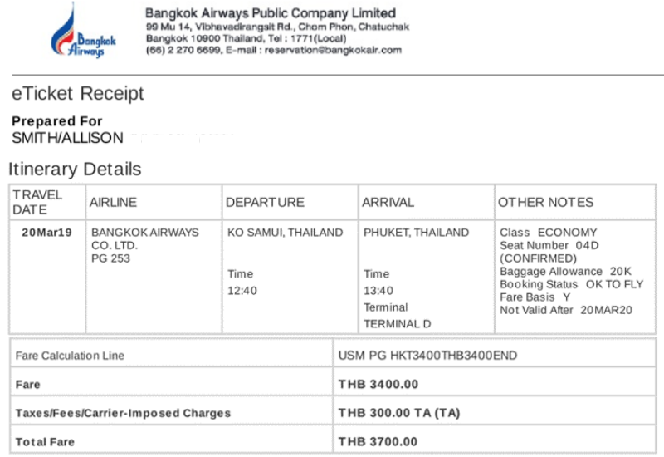Click flight number PG 253

[110, 258]
